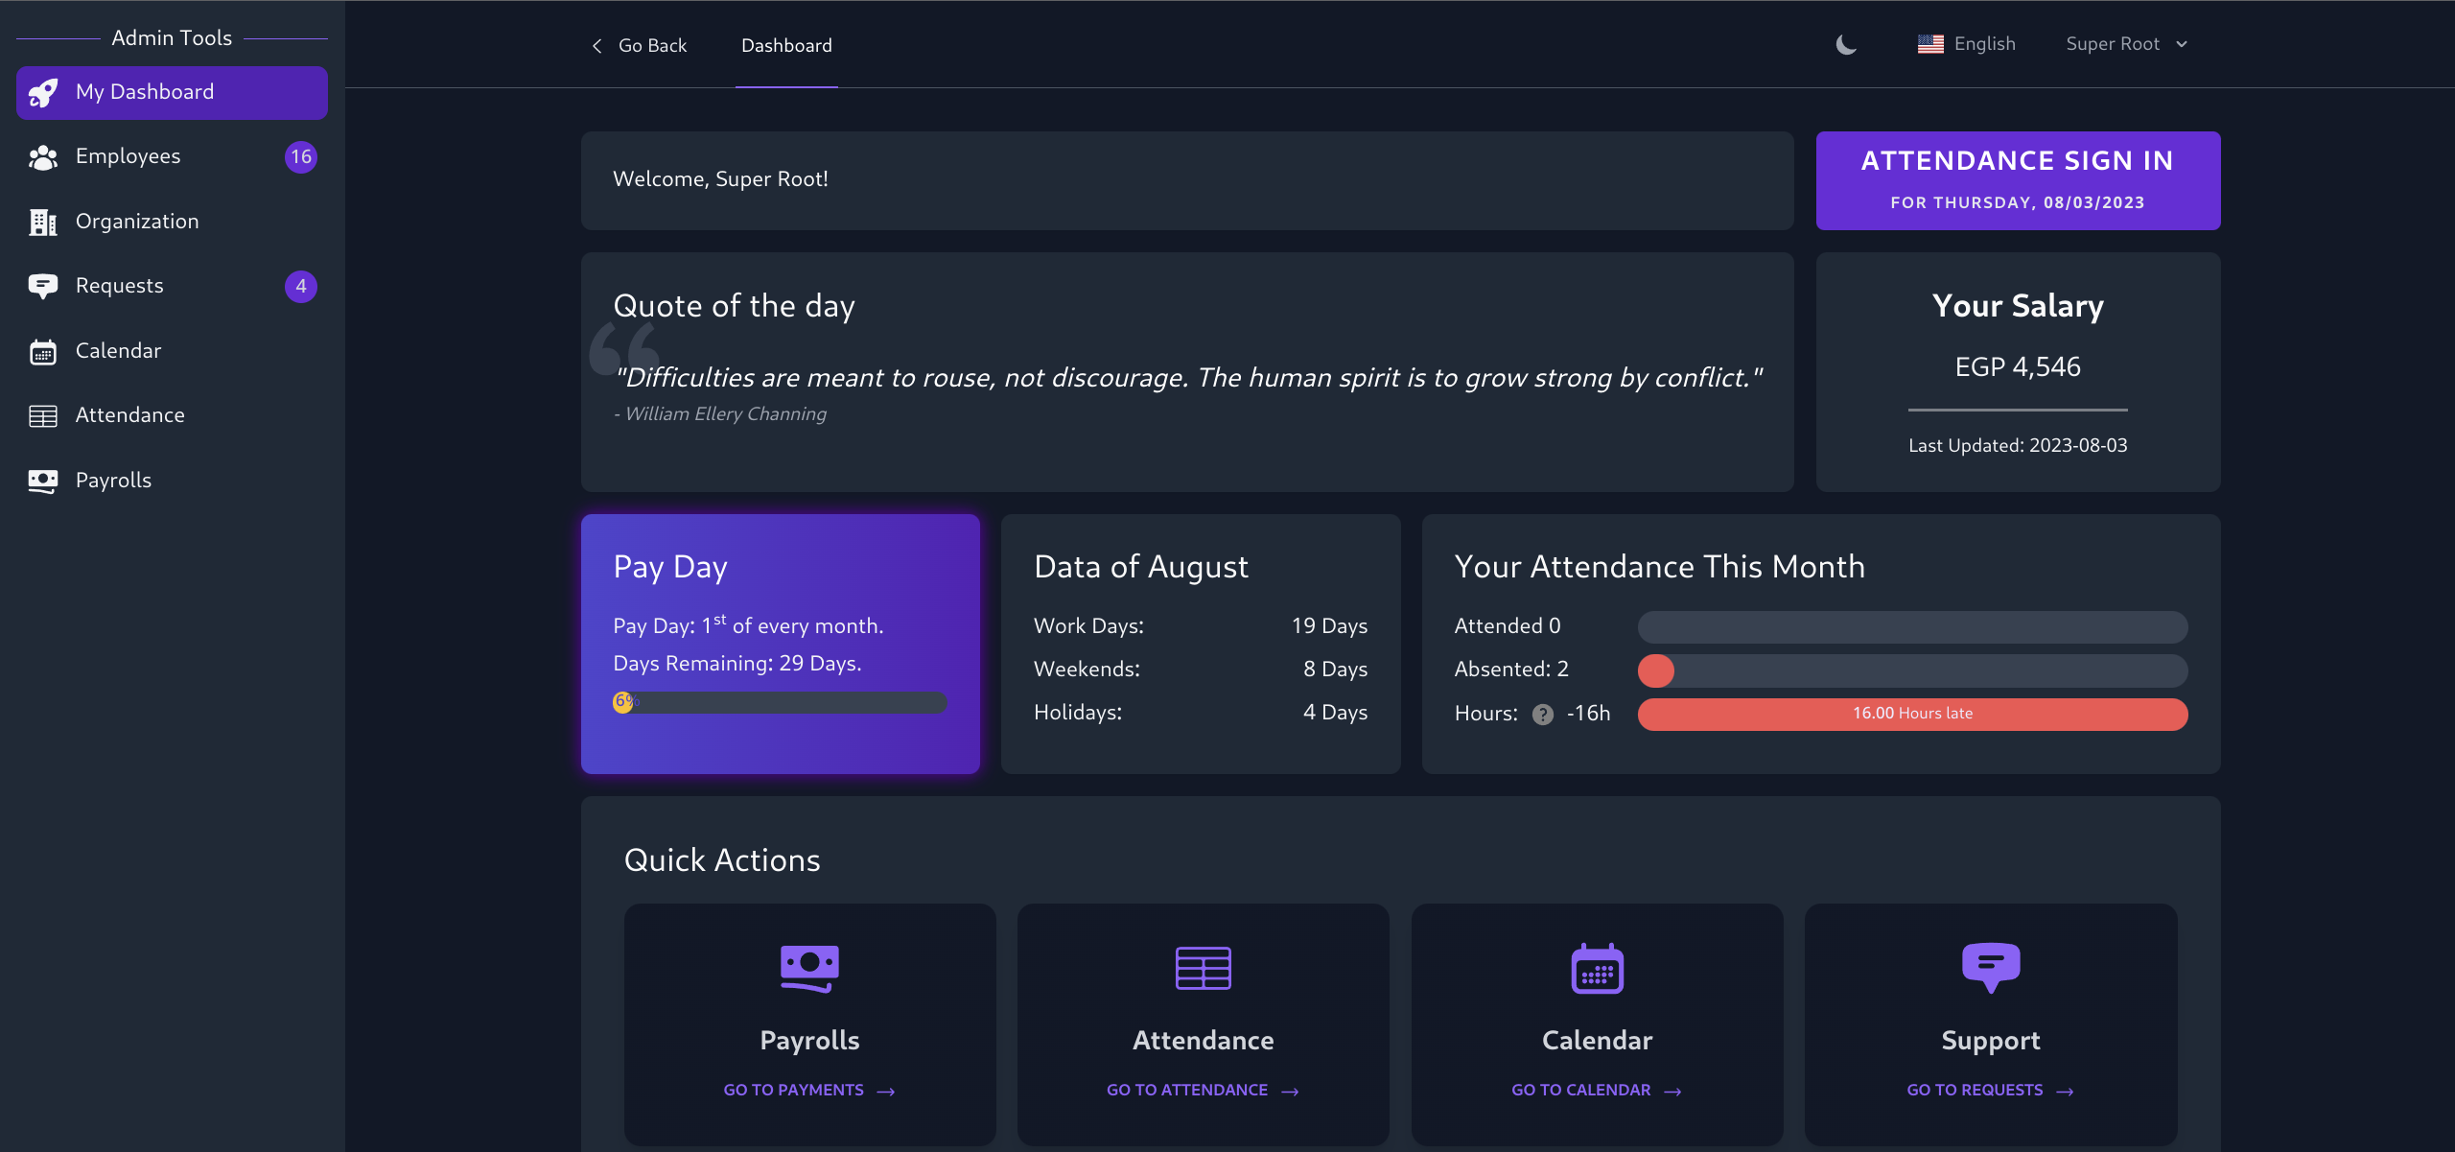Viewport: 2455px width, 1152px height.
Task: Click the Employees sidebar icon
Action: 42,156
